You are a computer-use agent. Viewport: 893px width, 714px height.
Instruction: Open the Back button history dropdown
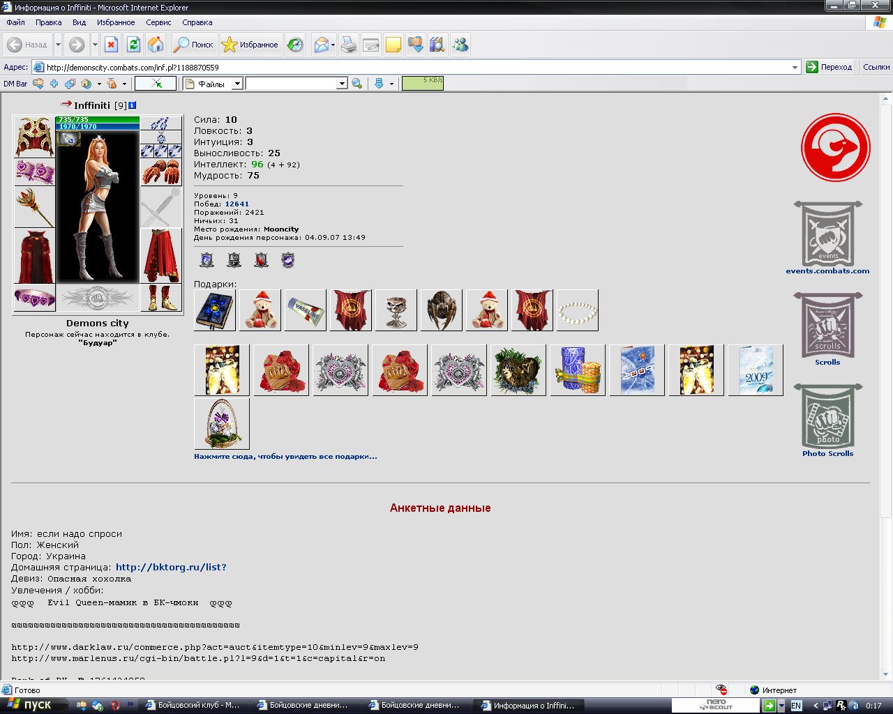(58, 45)
